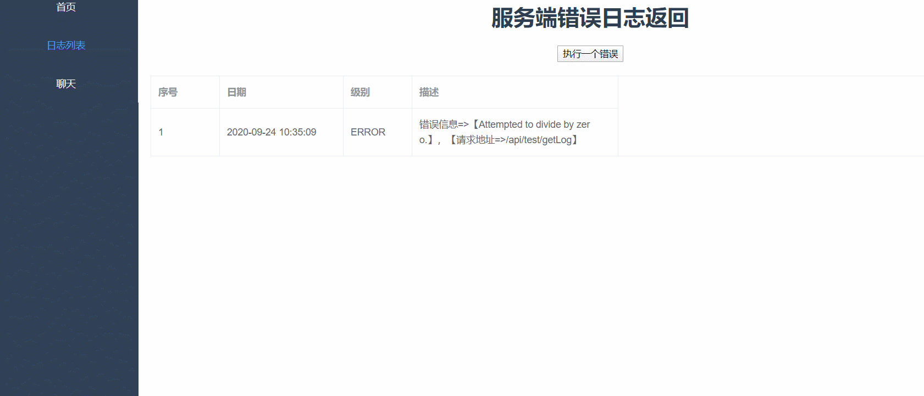Click the ERROR level cell
Viewport: 924px width, 396px height.
coord(378,132)
